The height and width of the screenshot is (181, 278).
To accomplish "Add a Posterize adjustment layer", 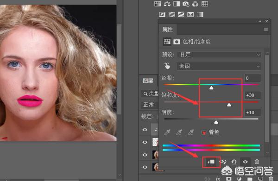I will pos(171,14).
